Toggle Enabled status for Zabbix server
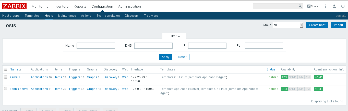Screen dimensions: 348x111 pyautogui.click(x=272, y=89)
